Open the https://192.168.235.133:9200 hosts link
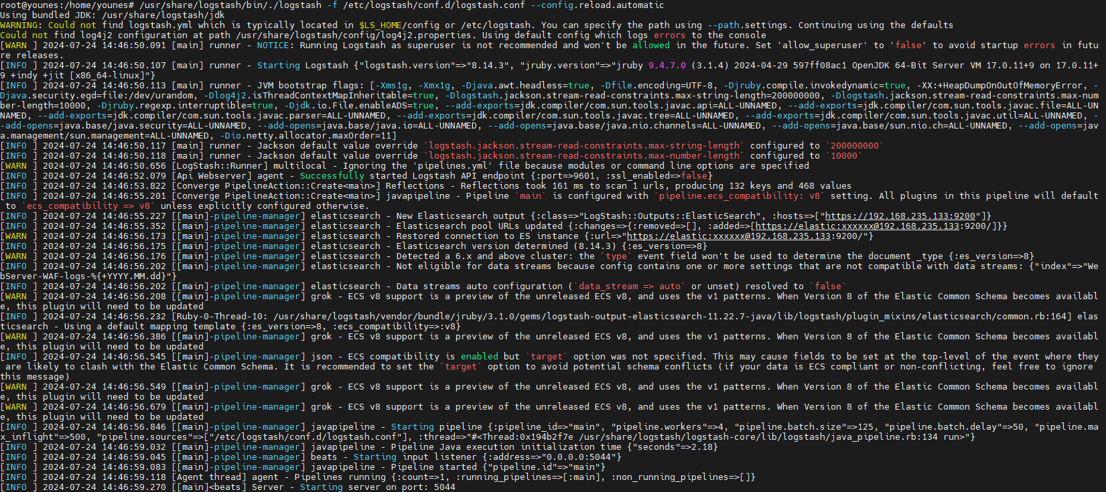1106x492 pixels. [x=900, y=216]
